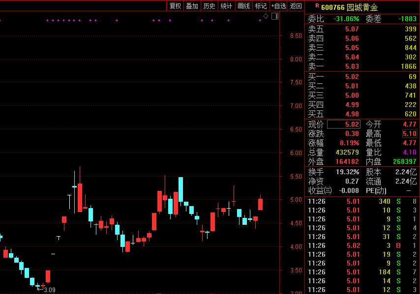
Task: Select the 统计 statistics option
Action: tap(226, 6)
